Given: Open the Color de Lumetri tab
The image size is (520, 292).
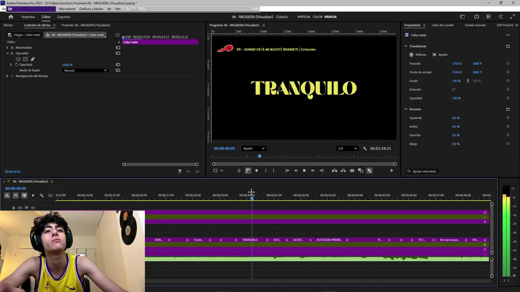Looking at the screenshot, I should click(x=442, y=25).
